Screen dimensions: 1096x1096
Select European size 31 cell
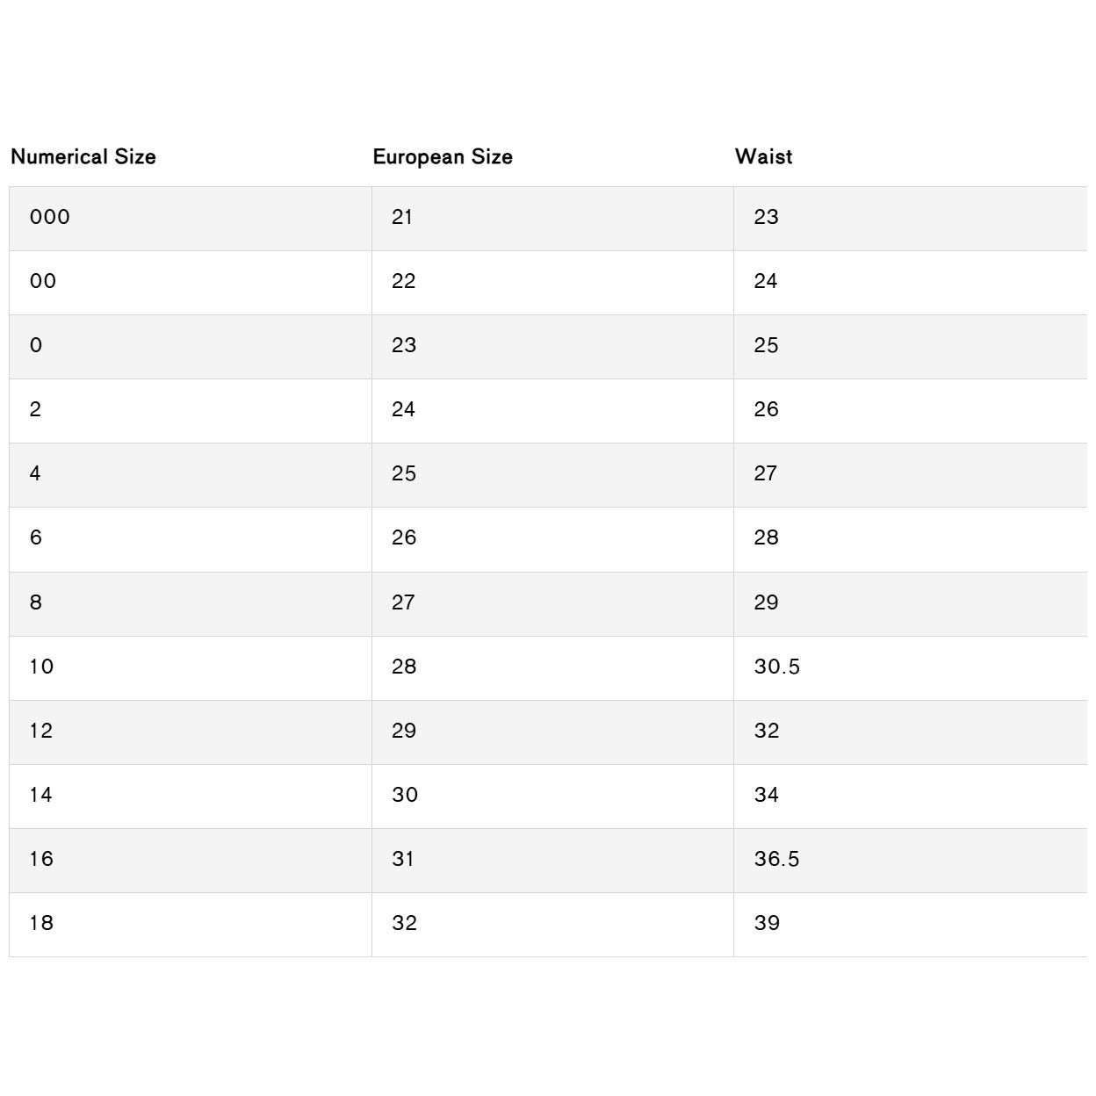pyautogui.click(x=552, y=861)
